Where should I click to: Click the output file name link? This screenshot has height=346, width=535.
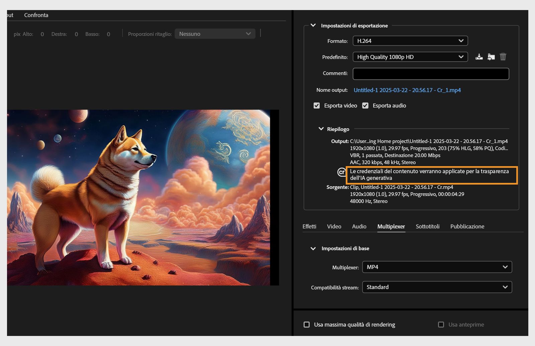[407, 90]
